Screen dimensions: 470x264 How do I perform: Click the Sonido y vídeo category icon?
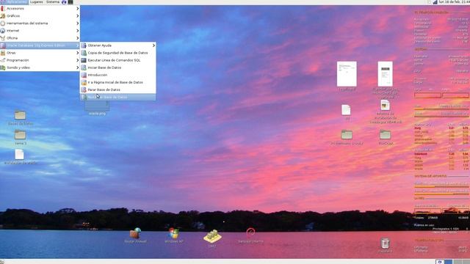pos(3,67)
